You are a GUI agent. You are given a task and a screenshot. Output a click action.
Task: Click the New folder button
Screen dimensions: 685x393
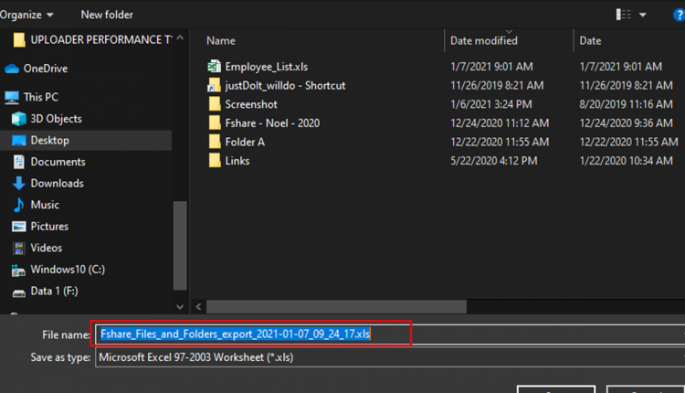click(107, 15)
